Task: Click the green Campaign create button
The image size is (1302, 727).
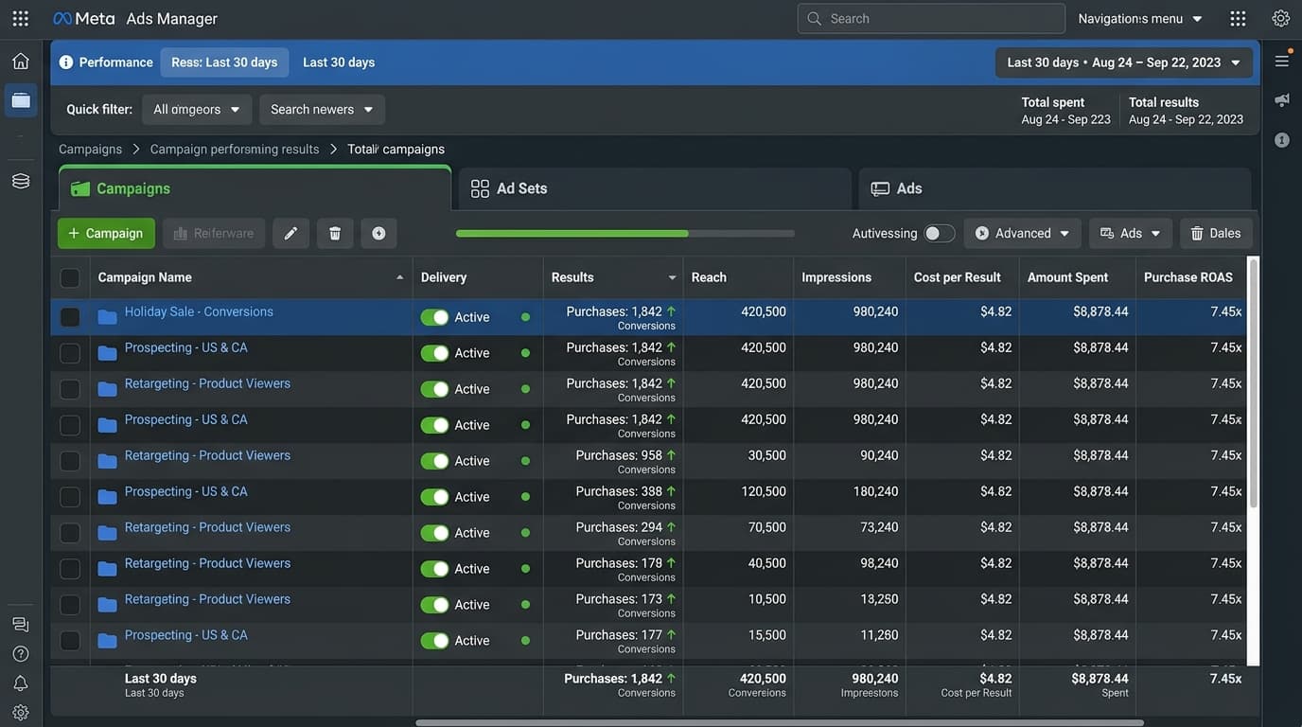Action: pos(106,233)
